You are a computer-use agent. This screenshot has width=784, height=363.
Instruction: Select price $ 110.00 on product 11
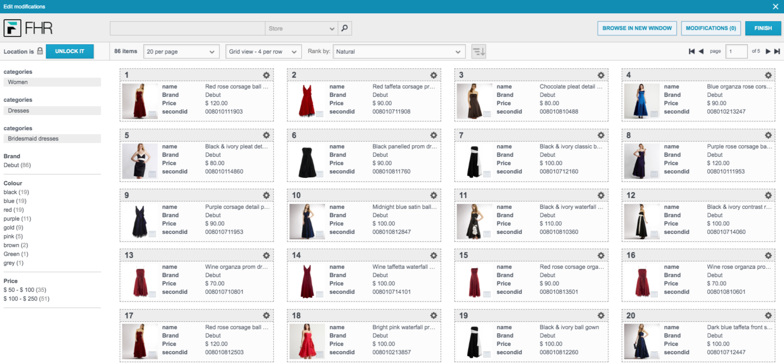point(551,223)
